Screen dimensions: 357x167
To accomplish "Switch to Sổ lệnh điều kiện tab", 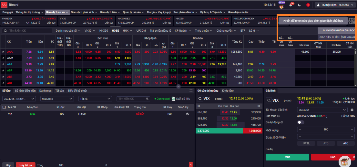I will click(25, 91).
